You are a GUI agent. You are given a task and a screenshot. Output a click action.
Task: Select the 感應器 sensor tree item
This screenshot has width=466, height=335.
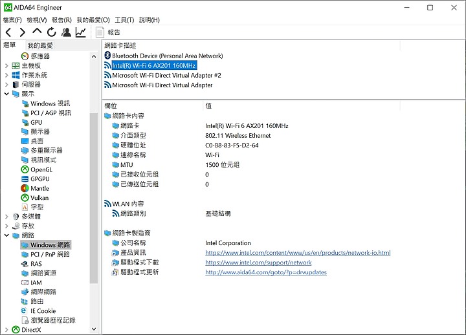[x=36, y=56]
